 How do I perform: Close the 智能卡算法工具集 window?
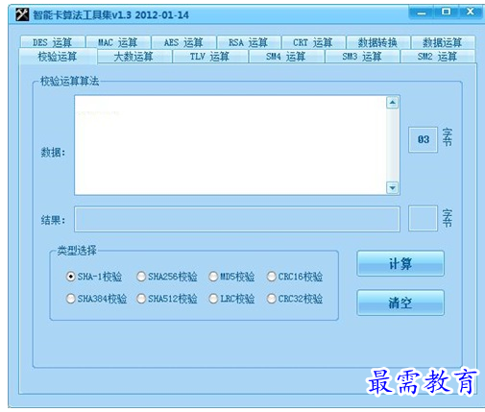coord(471,12)
